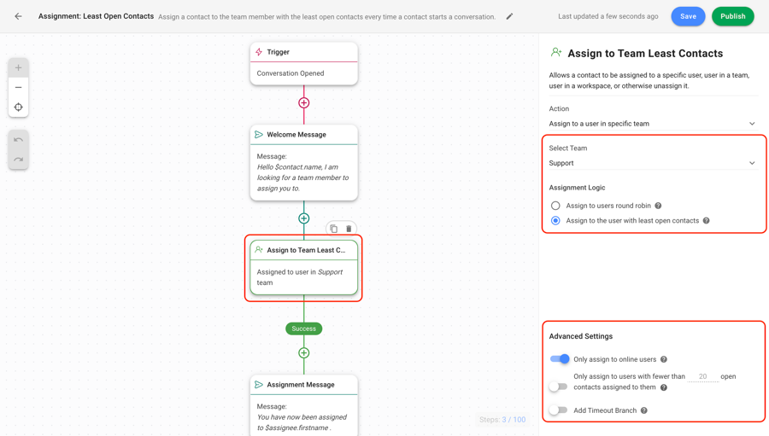Zoom in on the workflow canvas
Image resolution: width=769 pixels, height=436 pixels.
click(x=18, y=67)
